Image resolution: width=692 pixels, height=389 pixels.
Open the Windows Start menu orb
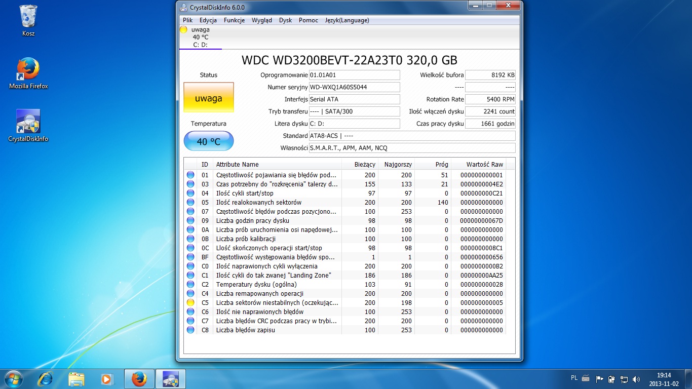point(13,378)
